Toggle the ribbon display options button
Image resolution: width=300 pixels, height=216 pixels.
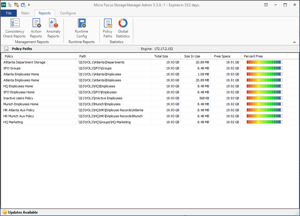point(266,5)
